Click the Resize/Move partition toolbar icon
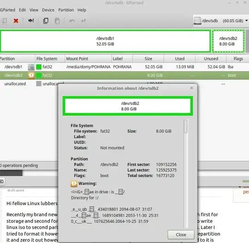This screenshot has height=243, width=249. click(31, 20)
